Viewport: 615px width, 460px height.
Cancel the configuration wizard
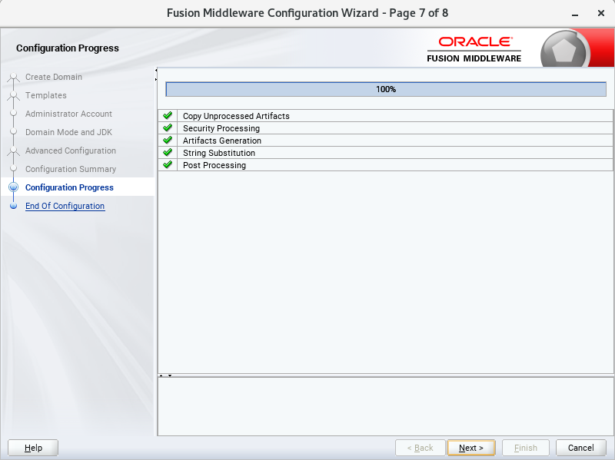pos(580,448)
